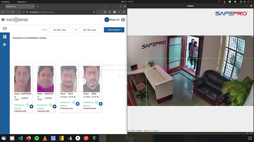254x142 pixels.
Task: Open Postman from the dock
Action: [86, 138]
